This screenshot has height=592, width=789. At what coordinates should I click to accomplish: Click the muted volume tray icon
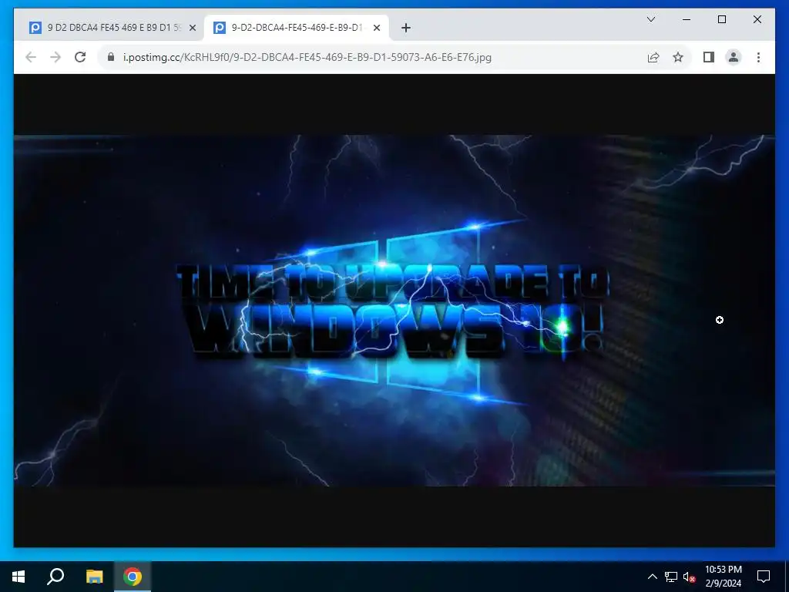(689, 577)
